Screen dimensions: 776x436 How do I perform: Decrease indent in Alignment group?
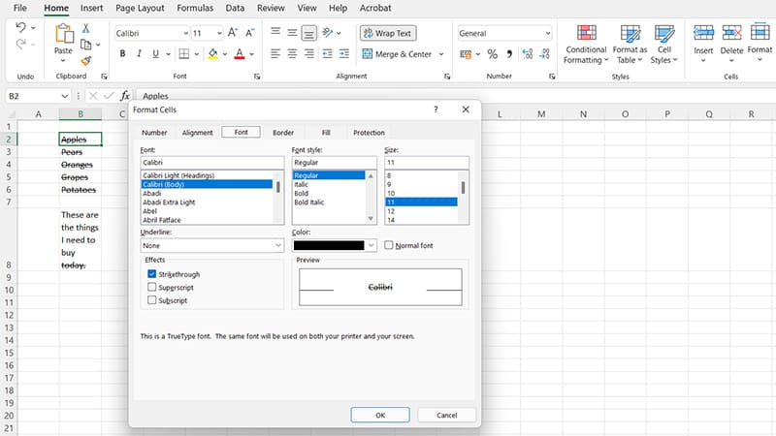click(328, 53)
